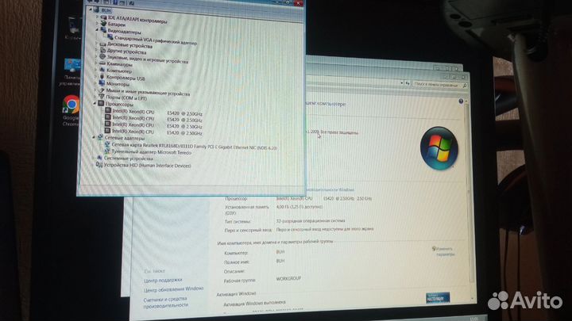This screenshot has width=572, height=321.
Task: Select the first Intel Xeon CPU icon
Action: (x=107, y=113)
